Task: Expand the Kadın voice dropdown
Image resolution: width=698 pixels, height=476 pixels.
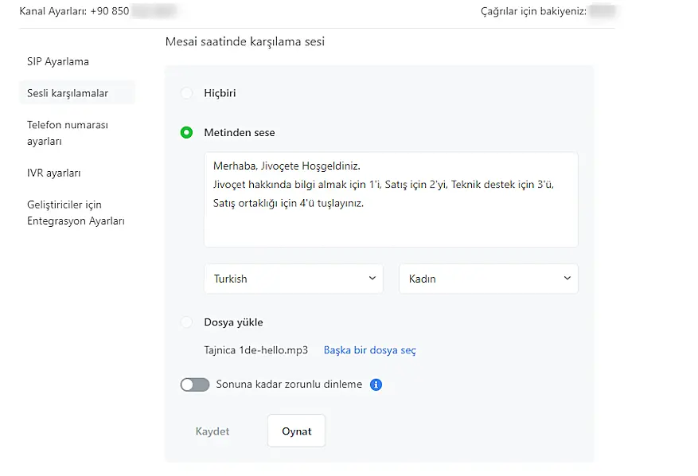Action: 488,279
